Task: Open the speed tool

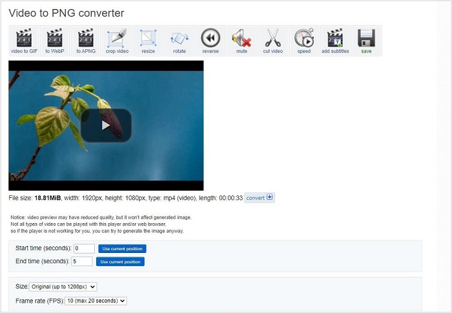Action: [x=304, y=41]
